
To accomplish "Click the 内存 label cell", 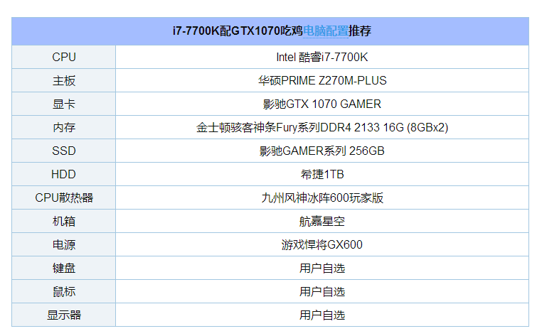I will click(64, 128).
